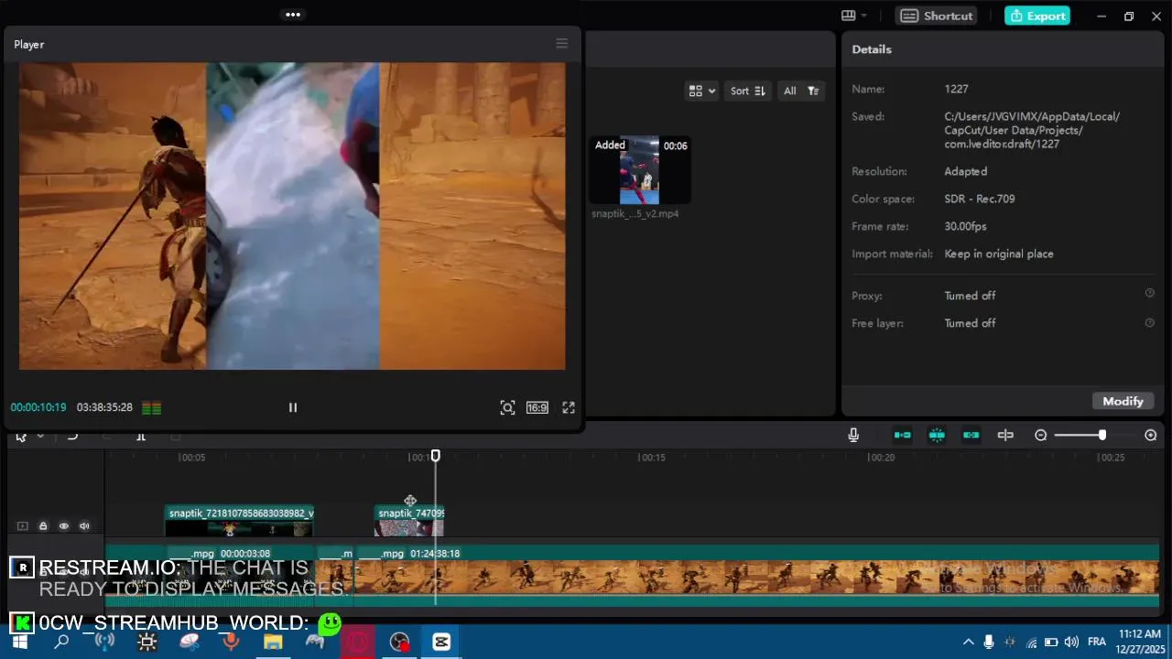
Task: Open the OBS icon in the taskbar
Action: point(399,643)
